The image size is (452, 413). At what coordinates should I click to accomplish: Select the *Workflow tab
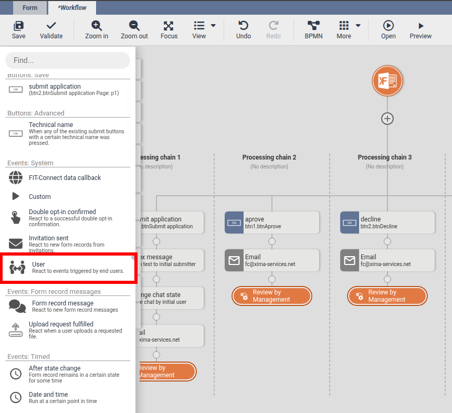tap(72, 8)
